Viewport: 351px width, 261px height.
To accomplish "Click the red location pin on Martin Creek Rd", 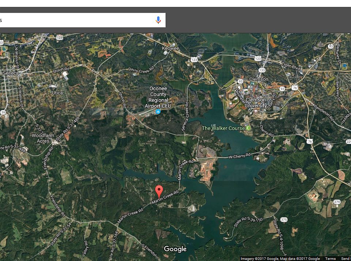I will (x=159, y=192).
